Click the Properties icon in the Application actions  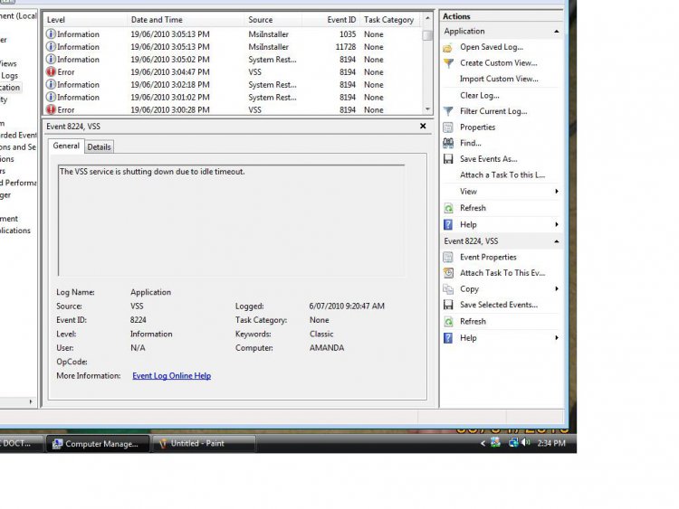[448, 127]
